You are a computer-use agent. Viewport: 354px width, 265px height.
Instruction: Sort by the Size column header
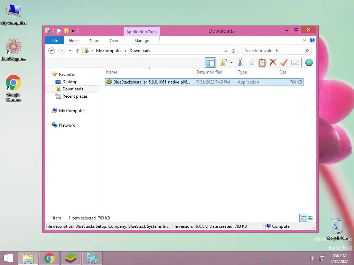(x=291, y=72)
